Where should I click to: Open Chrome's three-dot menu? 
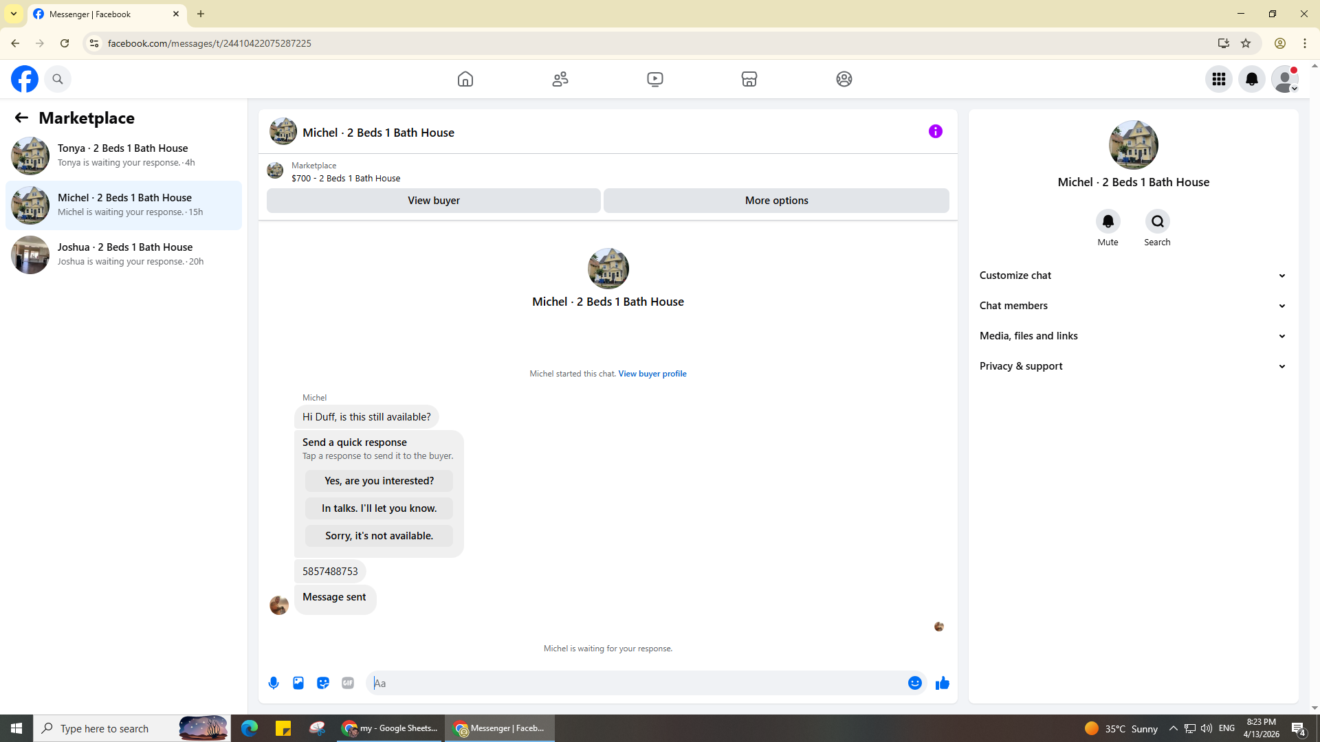pyautogui.click(x=1305, y=43)
